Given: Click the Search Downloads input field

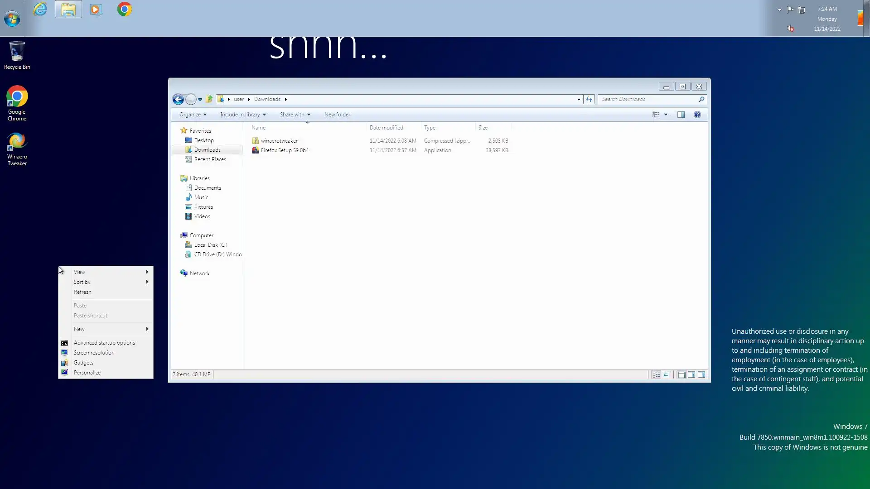Looking at the screenshot, I should 648,99.
